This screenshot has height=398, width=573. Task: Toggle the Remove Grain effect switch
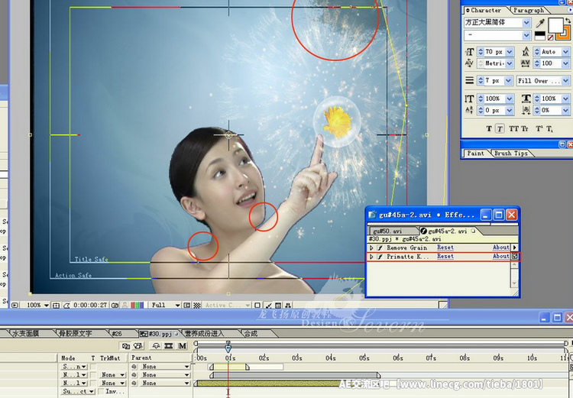click(380, 248)
